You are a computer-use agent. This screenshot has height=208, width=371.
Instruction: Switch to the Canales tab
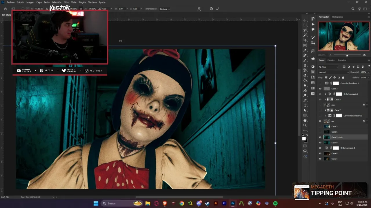pyautogui.click(x=331, y=60)
